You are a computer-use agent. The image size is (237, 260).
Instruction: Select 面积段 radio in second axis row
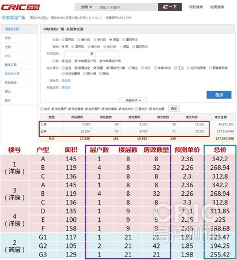73,46
